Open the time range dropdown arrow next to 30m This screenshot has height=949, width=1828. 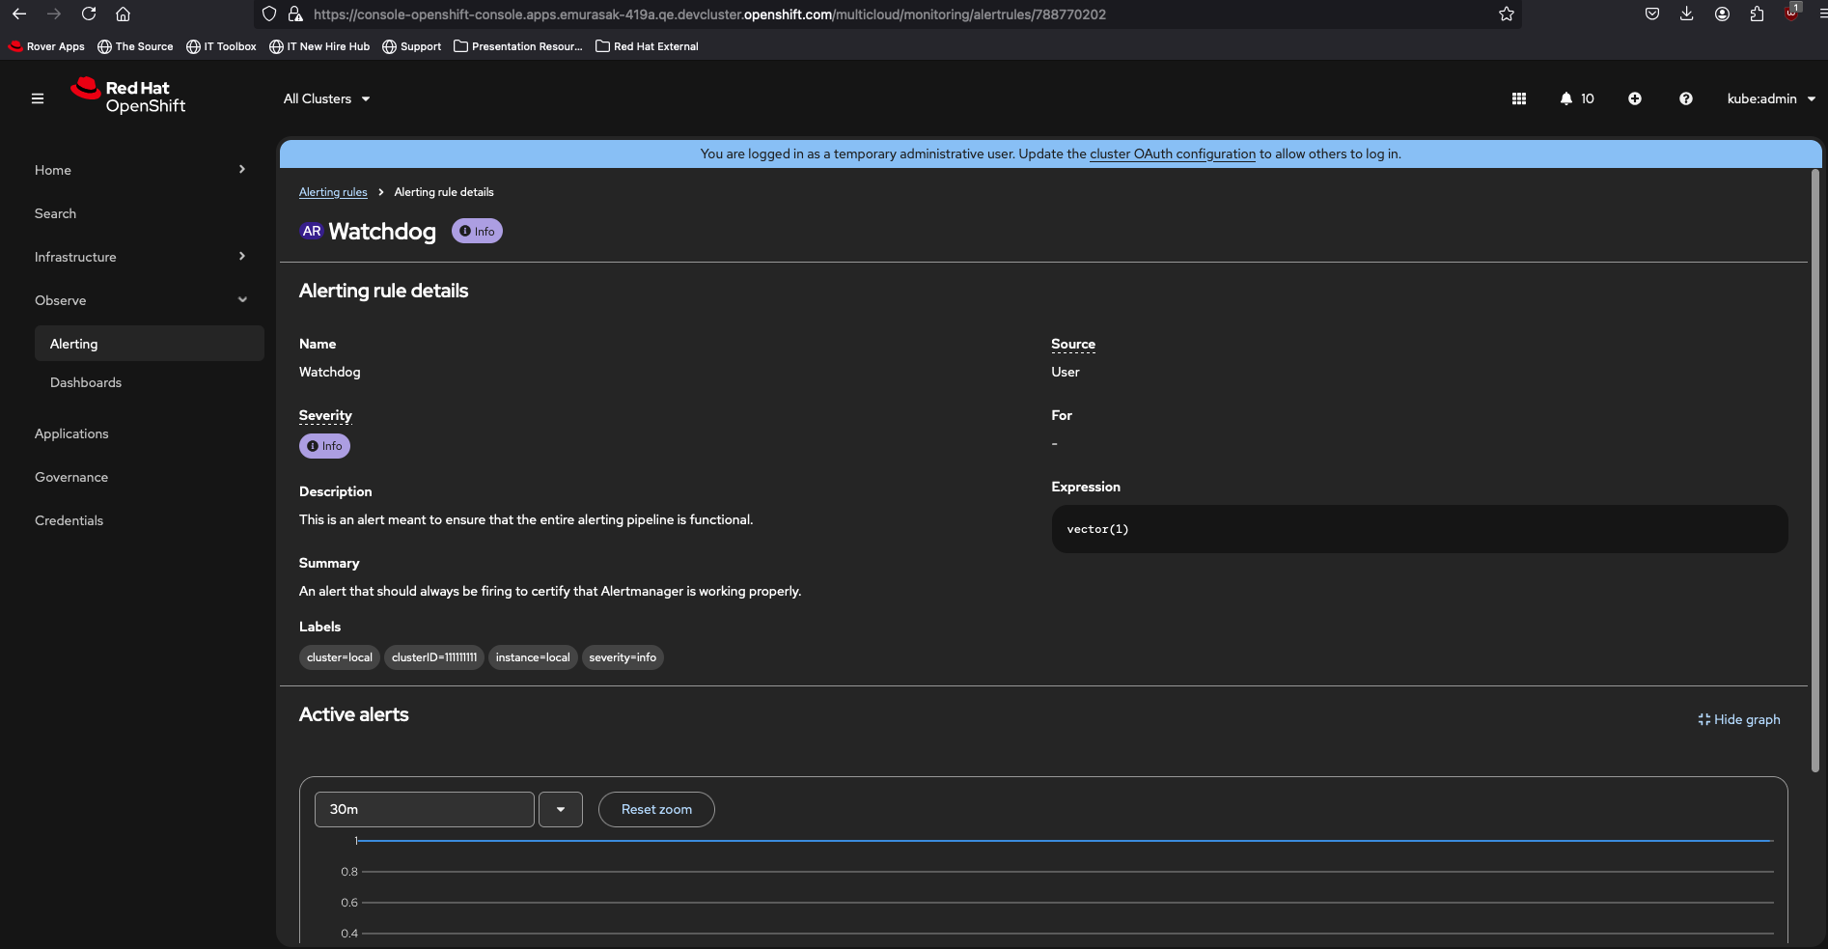pos(561,809)
